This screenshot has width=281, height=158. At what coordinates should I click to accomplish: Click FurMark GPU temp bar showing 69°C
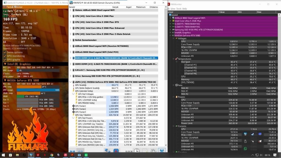coord(38,87)
